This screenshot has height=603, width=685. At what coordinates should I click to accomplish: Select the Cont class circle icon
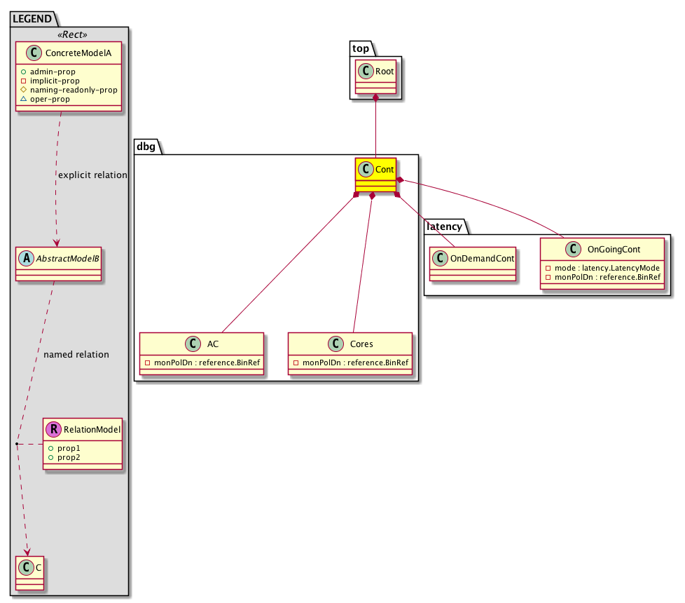(366, 168)
